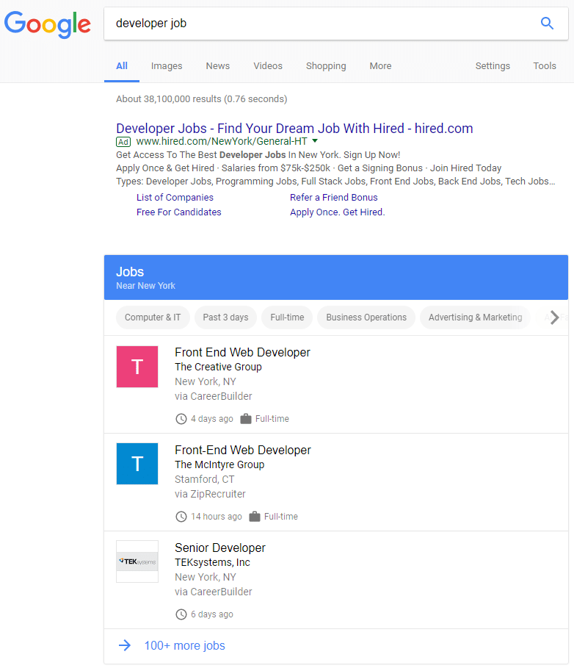Image resolution: width=574 pixels, height=671 pixels.
Task: Switch to the Shopping tab
Action: coord(326,66)
